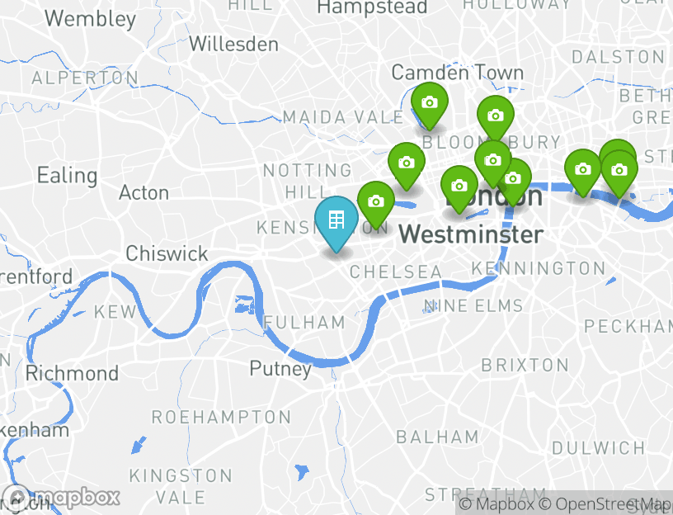Click the Westminster map label
The height and width of the screenshot is (515, 673).
click(471, 234)
